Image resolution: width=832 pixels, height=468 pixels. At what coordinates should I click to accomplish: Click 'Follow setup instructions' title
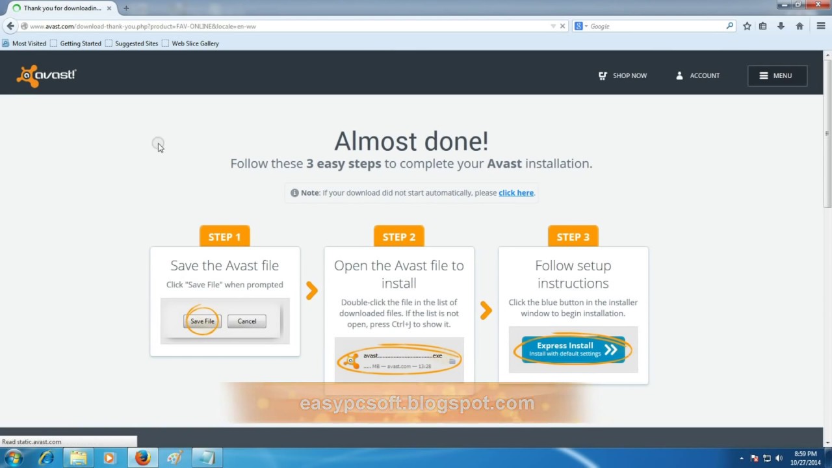(573, 274)
